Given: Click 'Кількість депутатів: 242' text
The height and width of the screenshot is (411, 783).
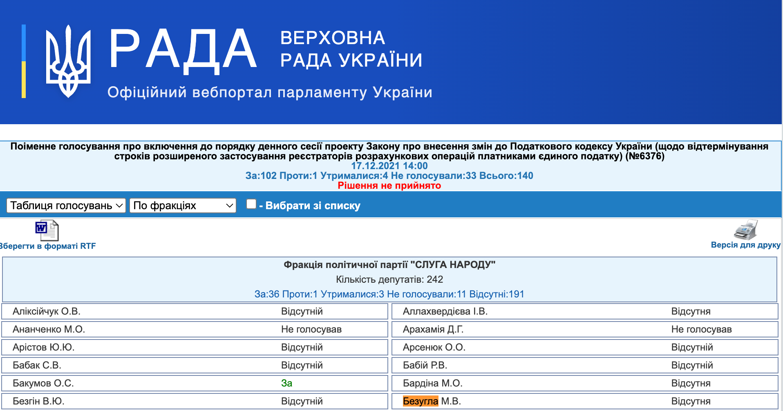Looking at the screenshot, I should point(389,279).
